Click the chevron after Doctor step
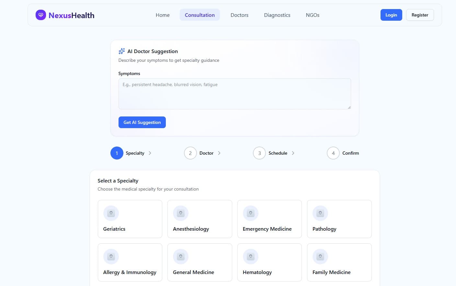This screenshot has height=286, width=456. click(x=219, y=153)
